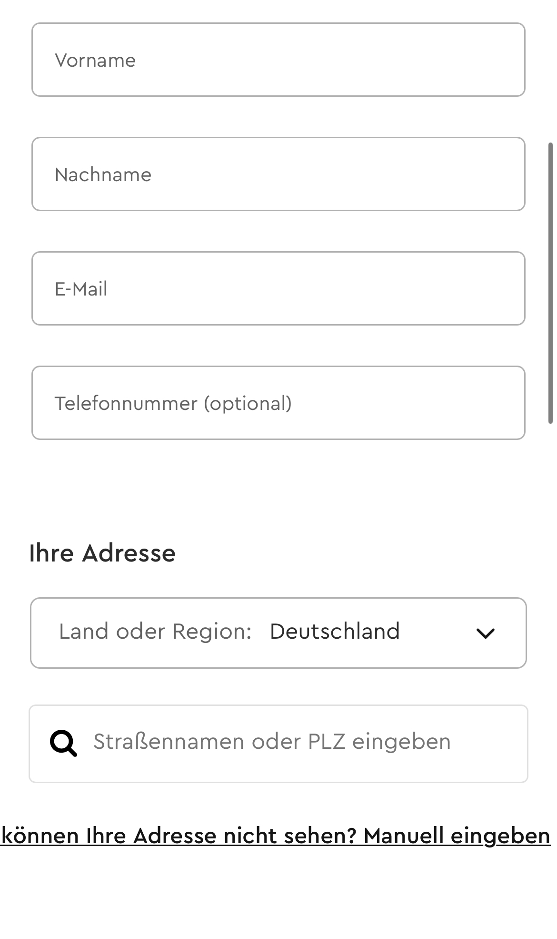This screenshot has width=557, height=939.
Task: Click the E-Mail placeholder text
Action: coord(81,289)
